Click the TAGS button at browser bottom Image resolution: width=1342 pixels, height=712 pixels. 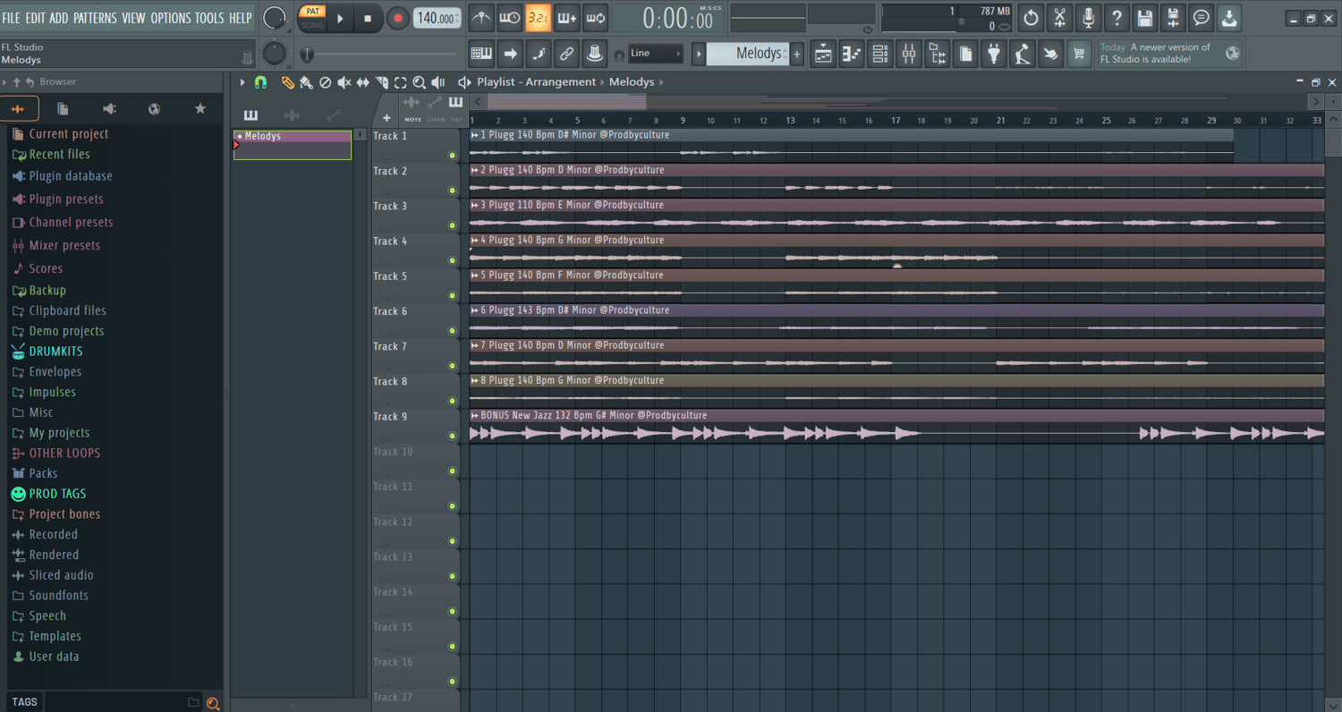(x=24, y=702)
